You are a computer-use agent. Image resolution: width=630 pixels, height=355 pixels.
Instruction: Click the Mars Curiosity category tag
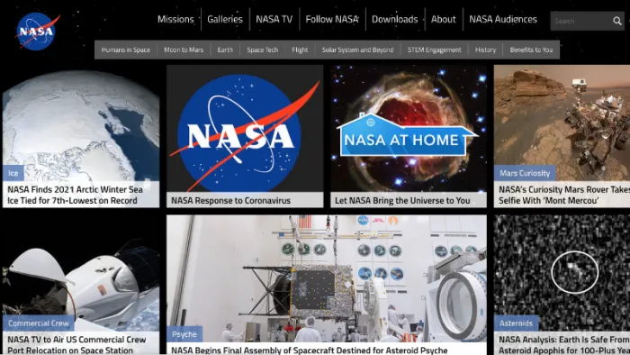[525, 173]
